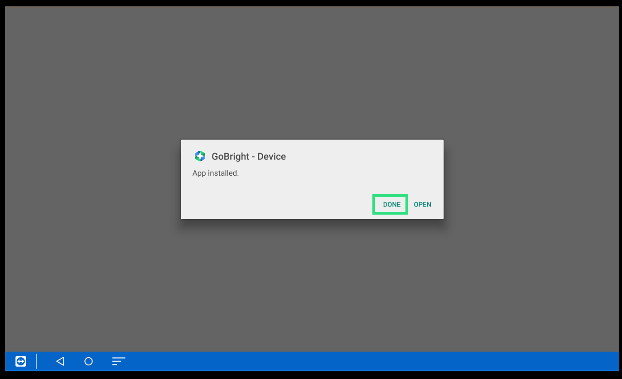Image resolution: width=622 pixels, height=379 pixels.
Task: Tap the Android home circle button
Action: [x=89, y=361]
